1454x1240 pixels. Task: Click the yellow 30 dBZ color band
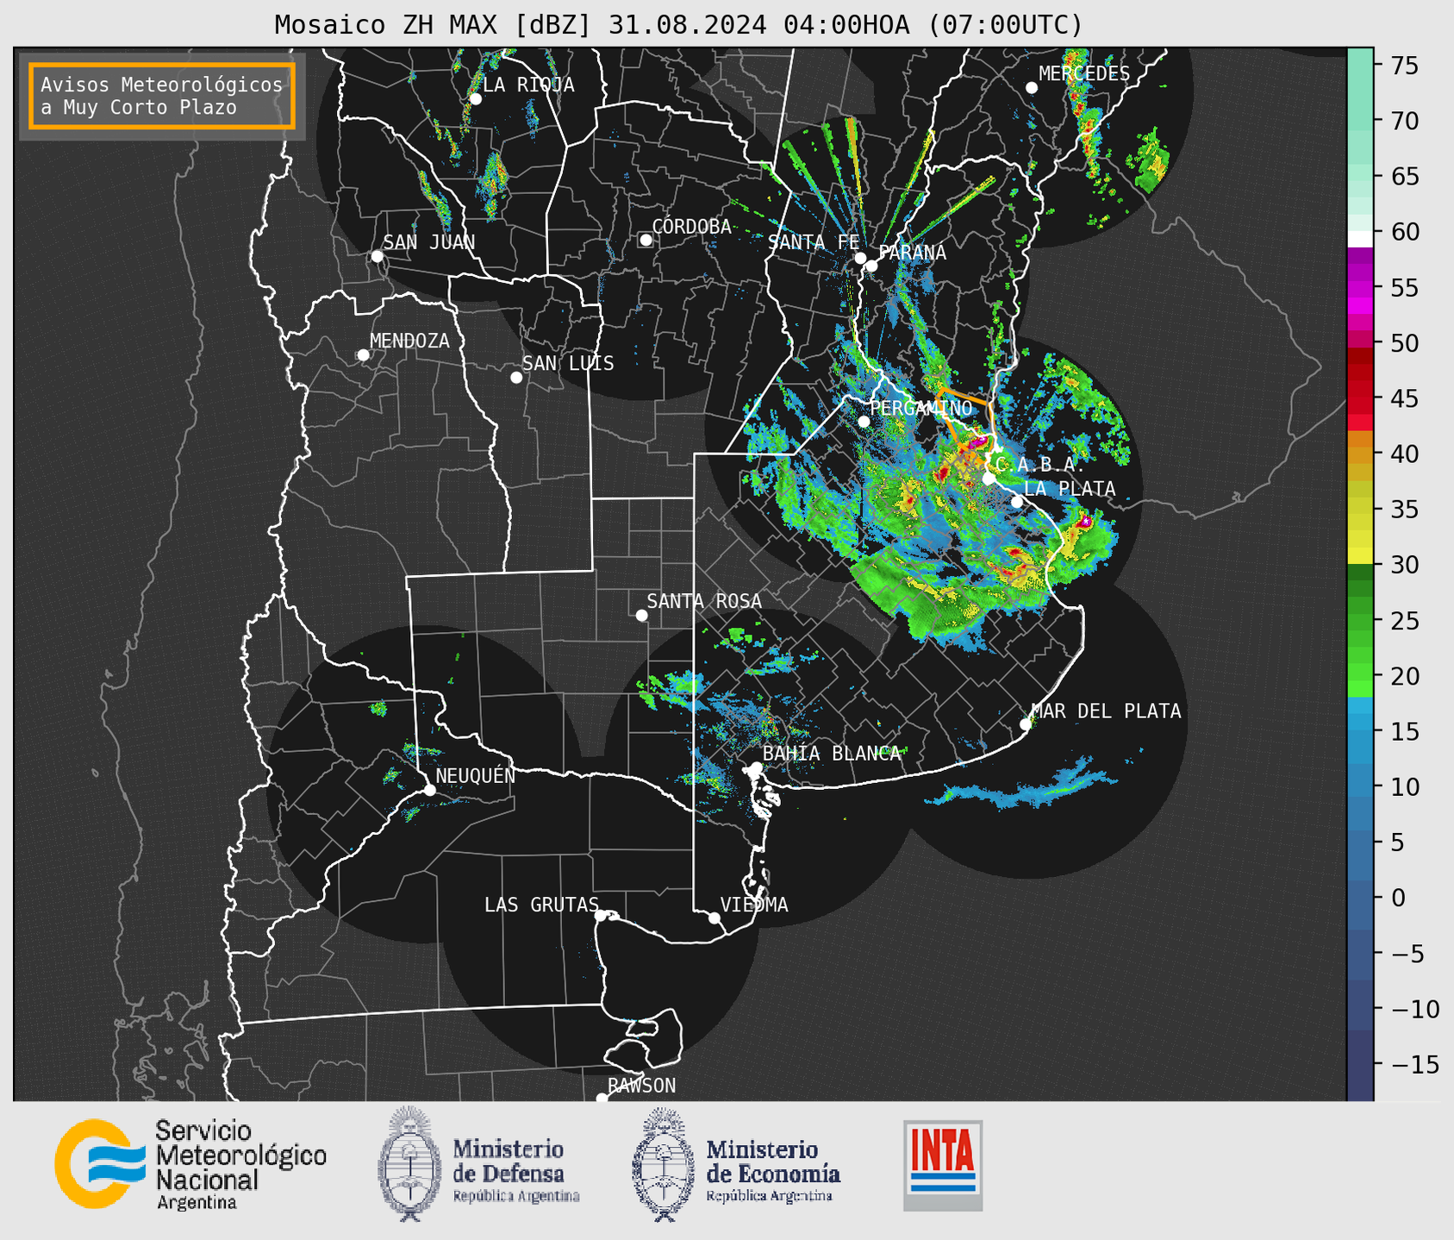pyautogui.click(x=1360, y=556)
